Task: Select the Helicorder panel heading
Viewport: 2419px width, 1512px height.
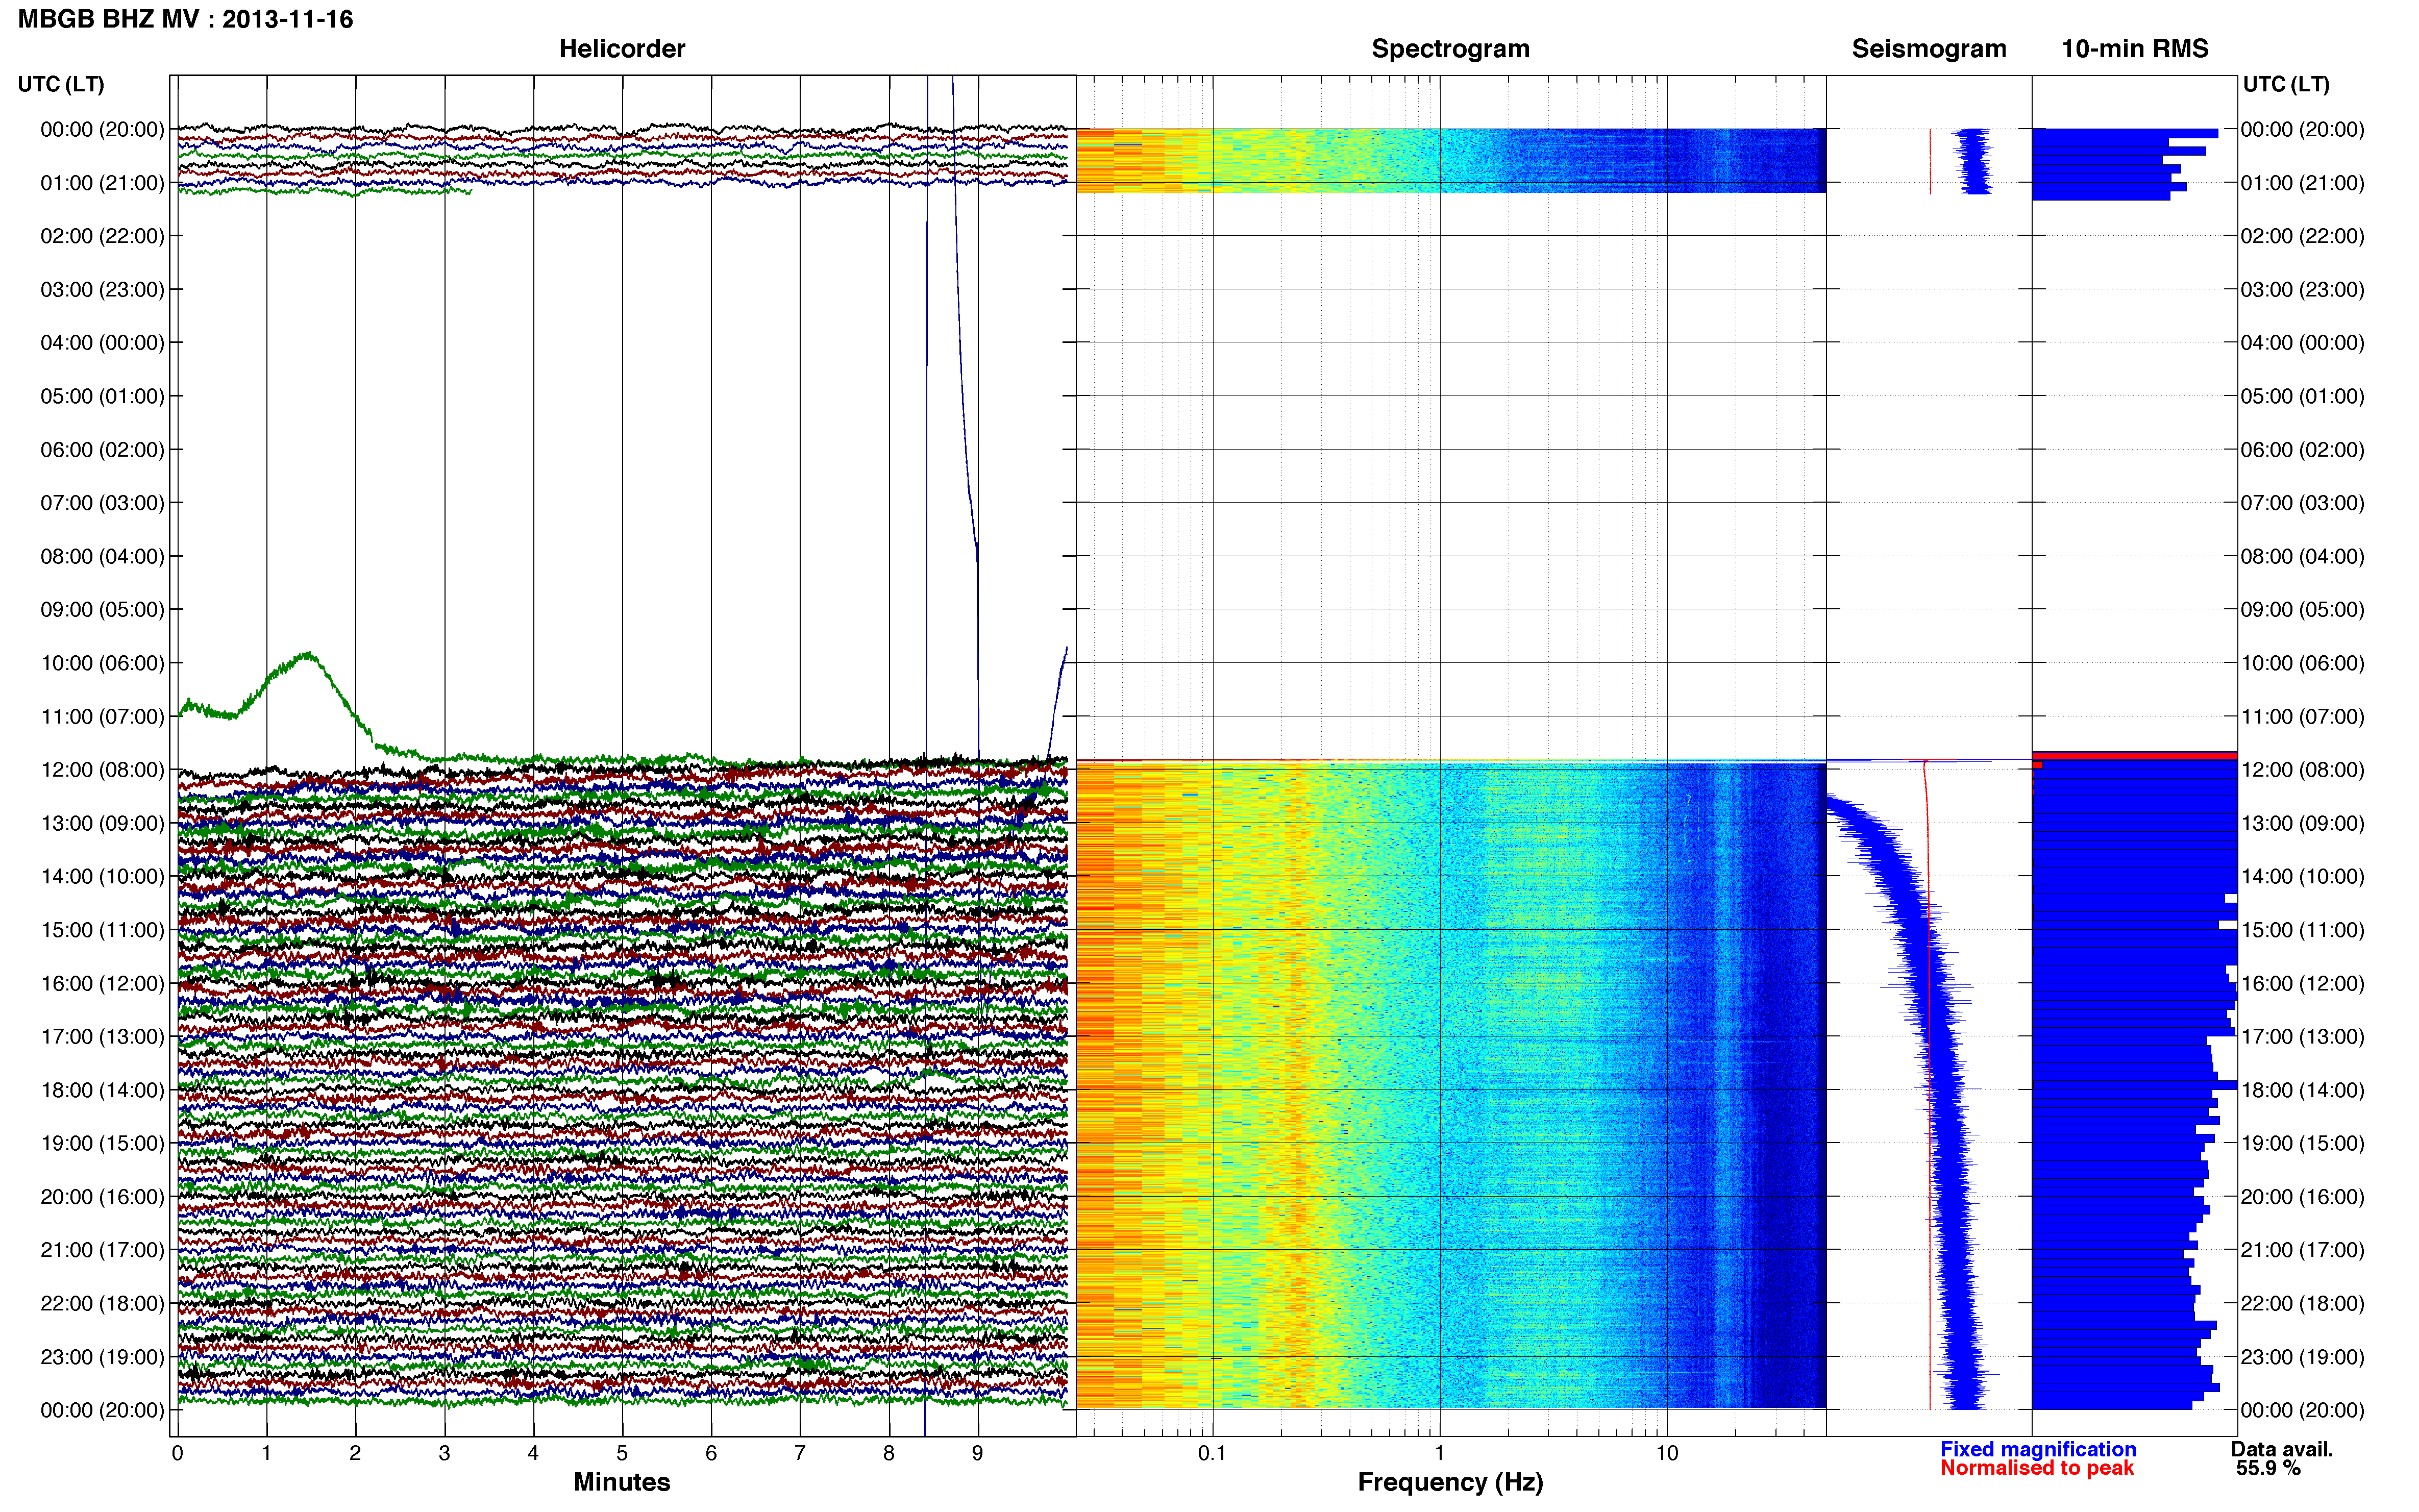Action: tap(622, 48)
